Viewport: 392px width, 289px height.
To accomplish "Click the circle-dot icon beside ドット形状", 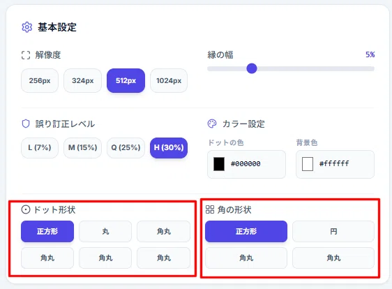I will (26, 209).
